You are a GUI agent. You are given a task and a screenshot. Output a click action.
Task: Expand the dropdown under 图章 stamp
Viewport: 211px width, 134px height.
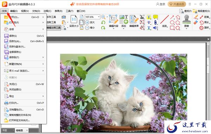point(186,29)
